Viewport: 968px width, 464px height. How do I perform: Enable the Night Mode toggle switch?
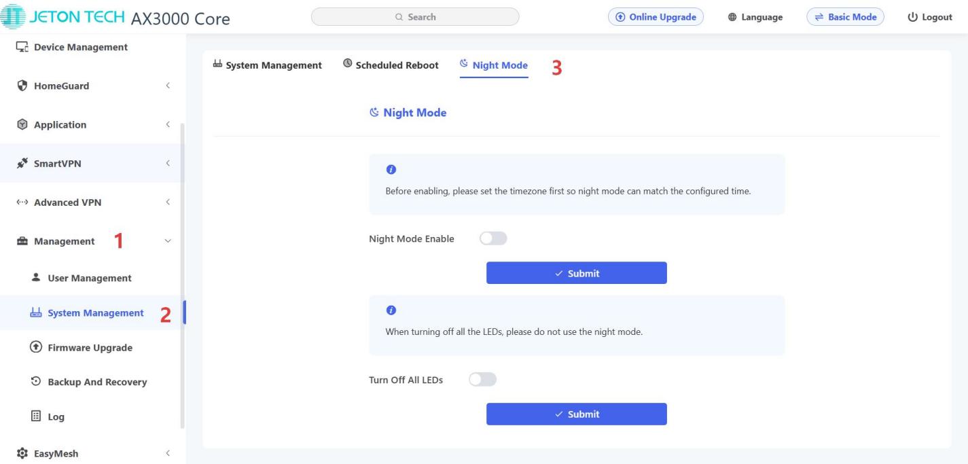(493, 238)
